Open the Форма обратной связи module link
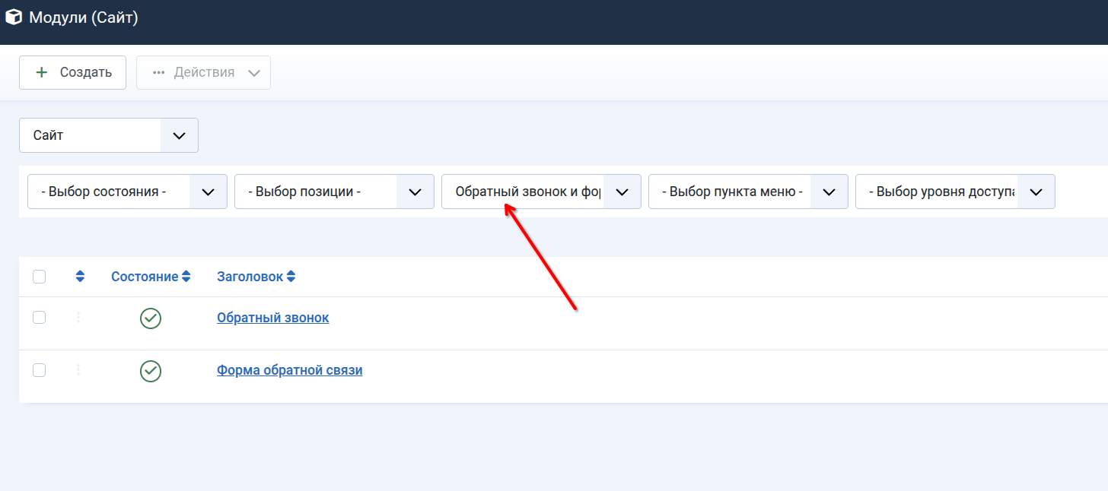Viewport: 1108px width, 491px height. tap(289, 371)
